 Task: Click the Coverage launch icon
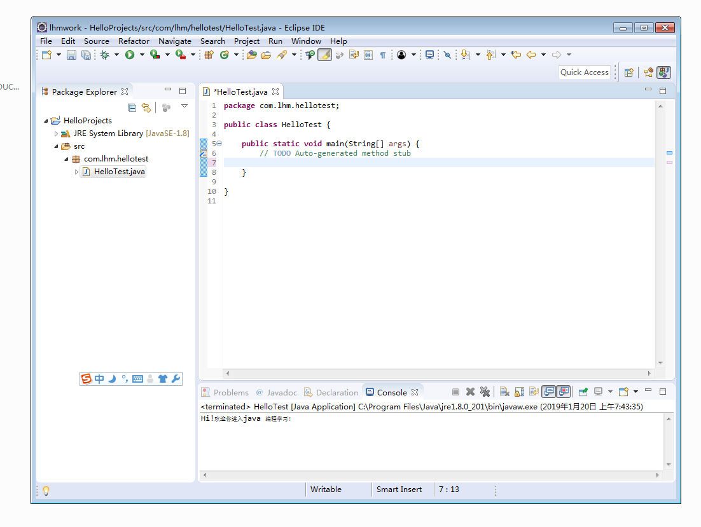(155, 55)
